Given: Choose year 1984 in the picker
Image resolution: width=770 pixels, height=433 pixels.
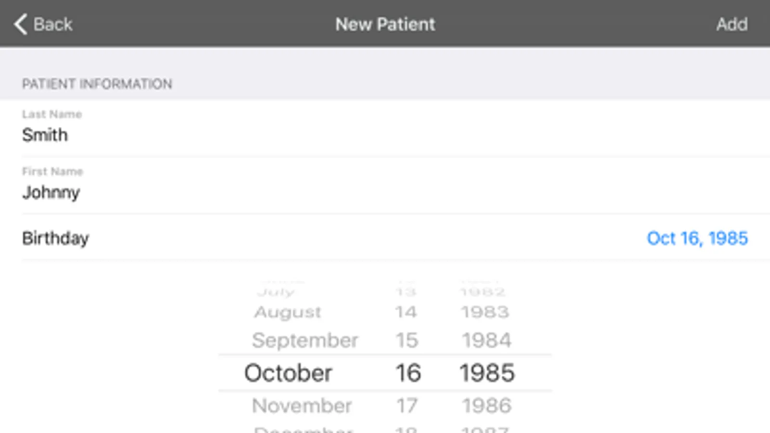Looking at the screenshot, I should [486, 340].
